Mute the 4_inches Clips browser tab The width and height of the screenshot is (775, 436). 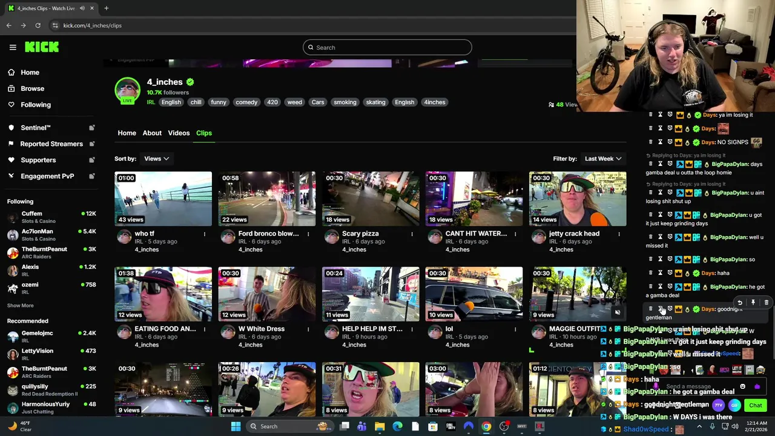82,8
